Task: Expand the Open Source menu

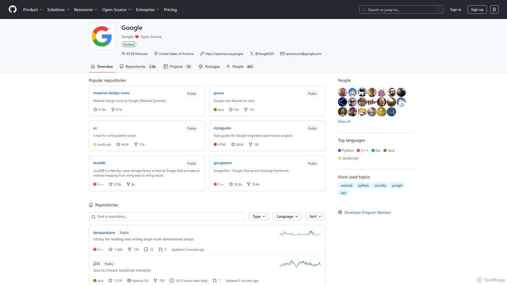Action: 116,9
